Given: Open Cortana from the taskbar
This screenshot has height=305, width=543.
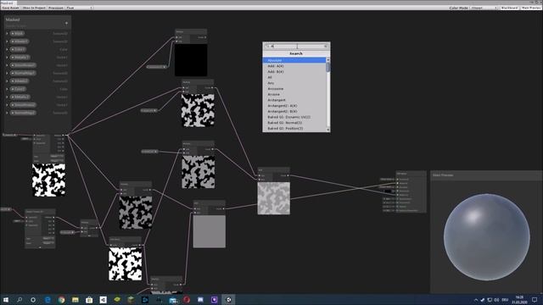Looking at the screenshot, I should (33, 299).
